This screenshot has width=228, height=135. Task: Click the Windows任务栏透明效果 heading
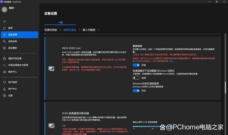click(146, 84)
